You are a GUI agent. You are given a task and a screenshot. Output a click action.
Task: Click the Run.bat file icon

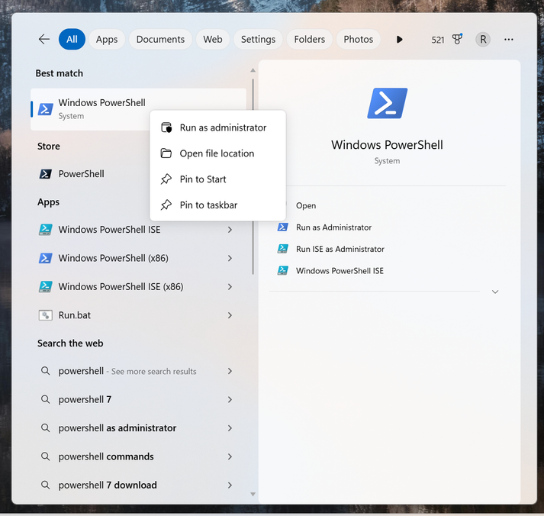coord(46,315)
